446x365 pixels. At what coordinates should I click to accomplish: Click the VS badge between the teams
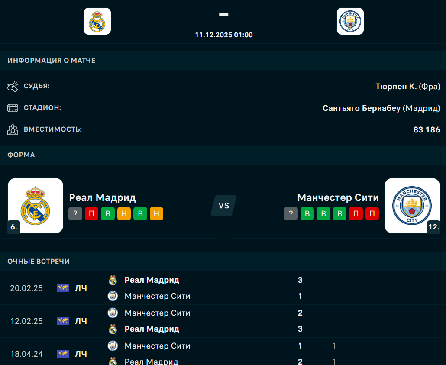(x=223, y=206)
